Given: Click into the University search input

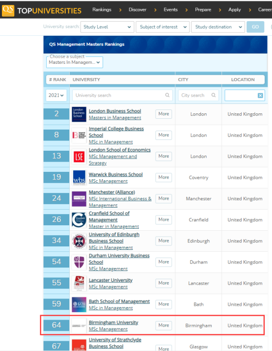Looking at the screenshot, I should click(122, 95).
